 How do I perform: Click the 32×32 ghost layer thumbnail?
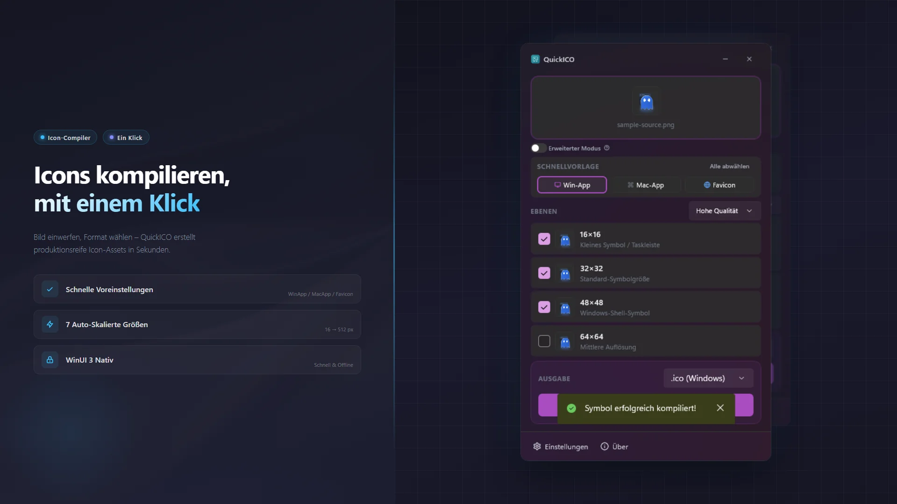coord(565,274)
